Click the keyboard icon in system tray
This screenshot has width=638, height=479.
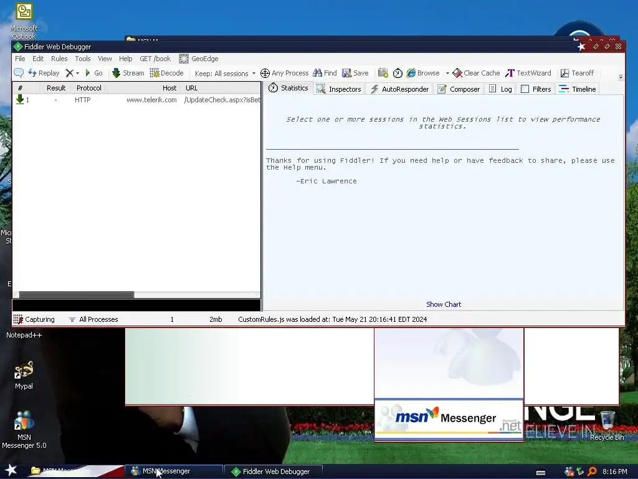tap(541, 473)
